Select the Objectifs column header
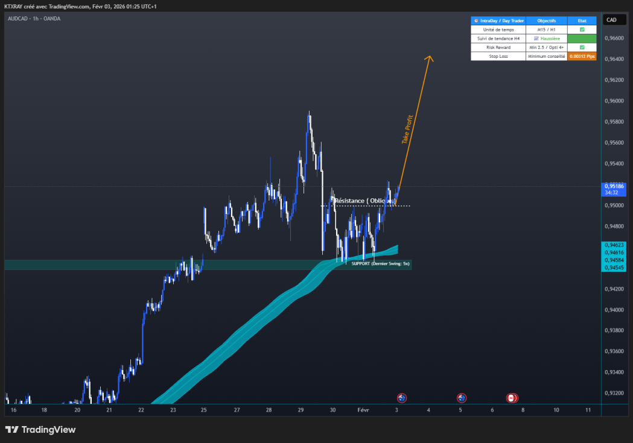Screen dimensions: 633x443 click(x=547, y=20)
